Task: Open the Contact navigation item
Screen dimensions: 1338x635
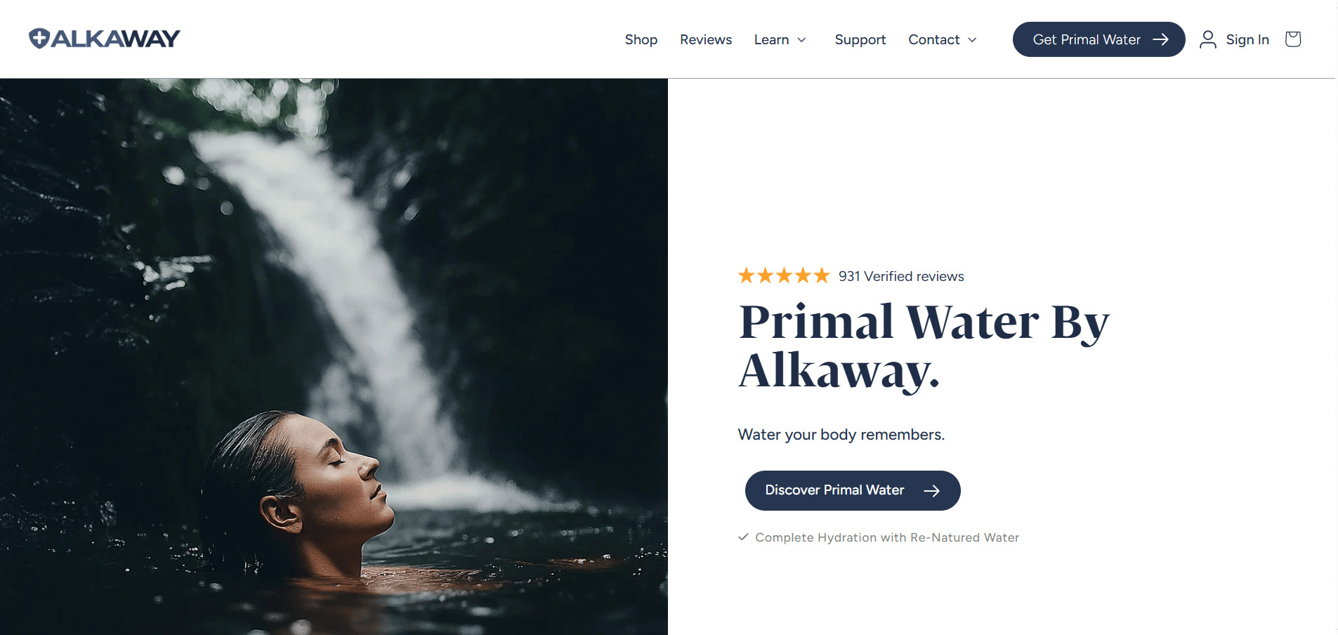Action: click(942, 39)
